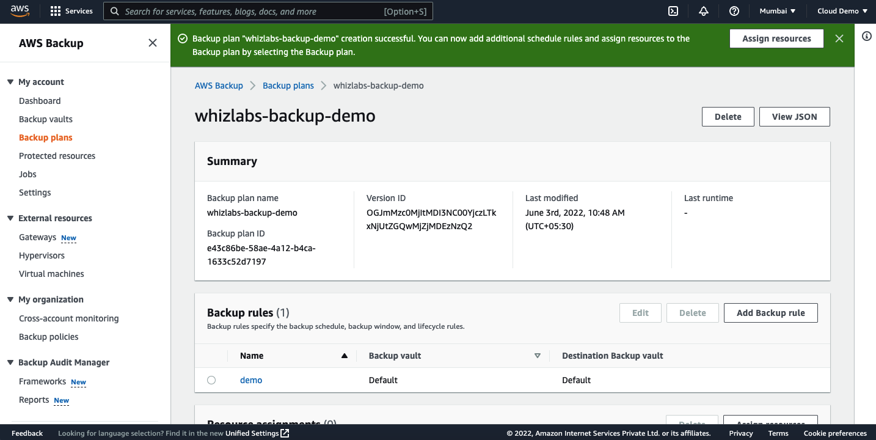Open Protected resources in sidebar
Image resolution: width=876 pixels, height=440 pixels.
(x=57, y=156)
